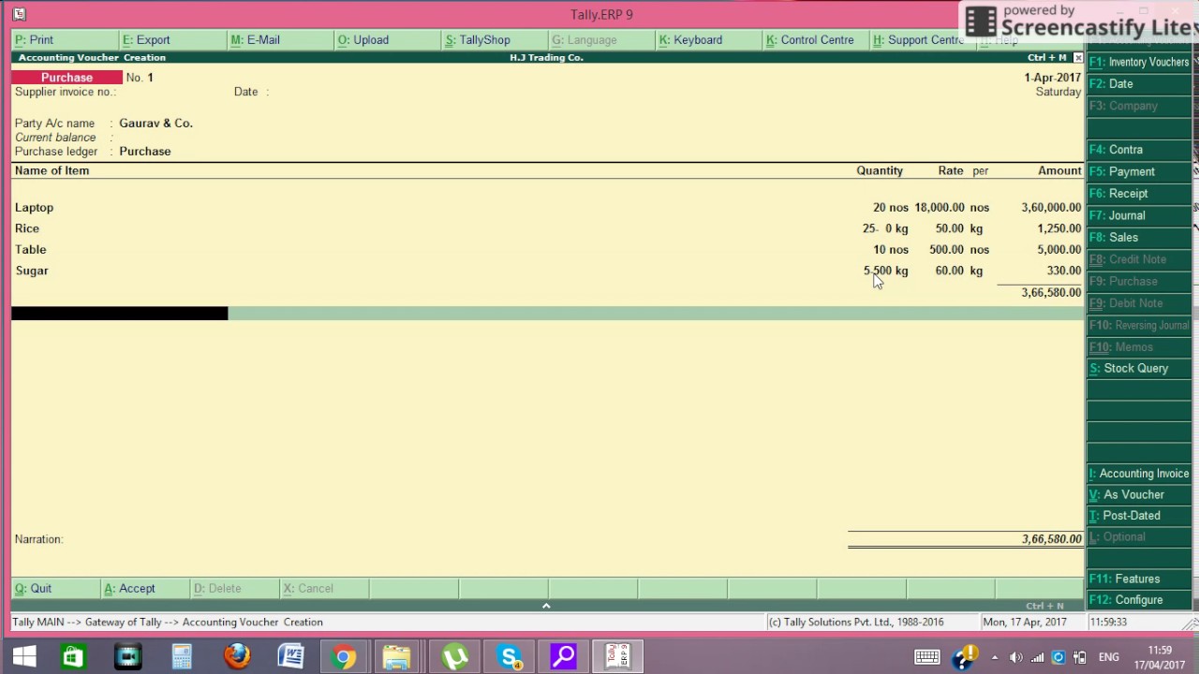Open the network signal tray icon
The image size is (1199, 674).
pos(1038,657)
